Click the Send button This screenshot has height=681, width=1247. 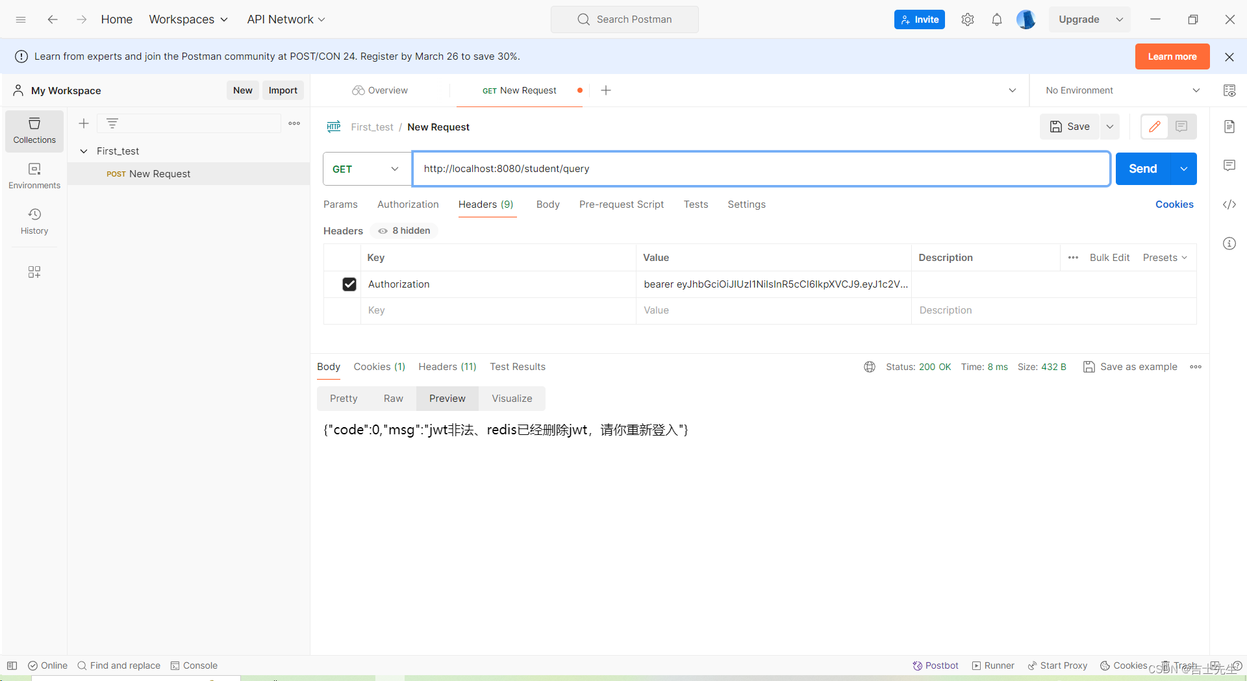coord(1143,169)
